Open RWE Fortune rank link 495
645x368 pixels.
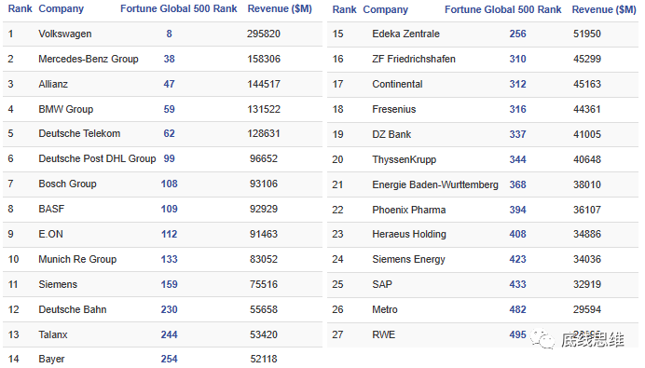click(x=517, y=334)
